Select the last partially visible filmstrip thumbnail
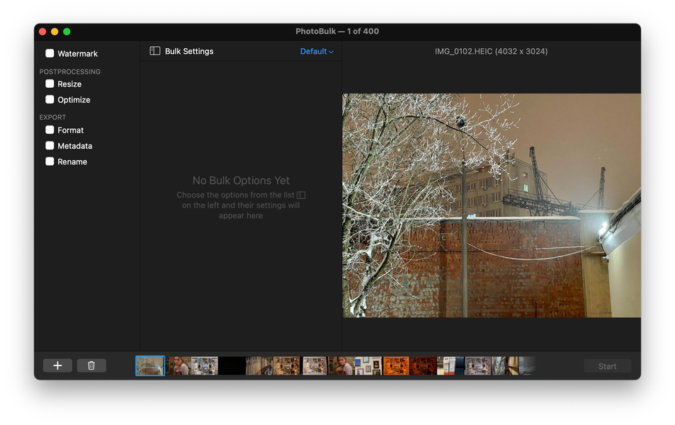The width and height of the screenshot is (675, 425). point(527,365)
